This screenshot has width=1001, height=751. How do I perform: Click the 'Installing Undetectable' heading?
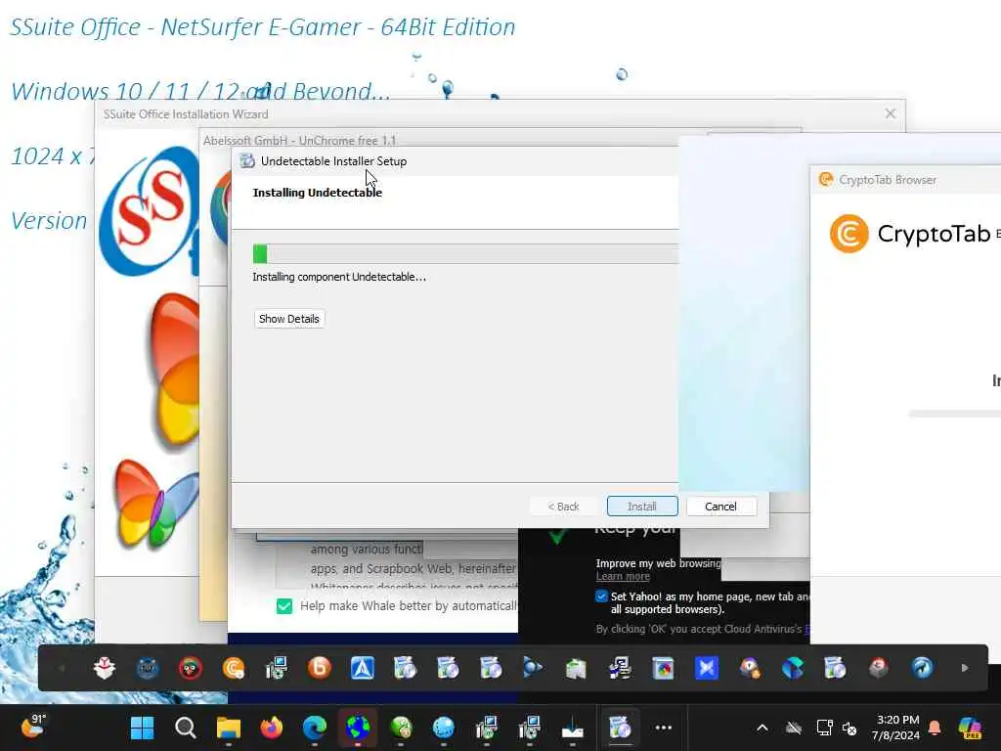coord(318,193)
